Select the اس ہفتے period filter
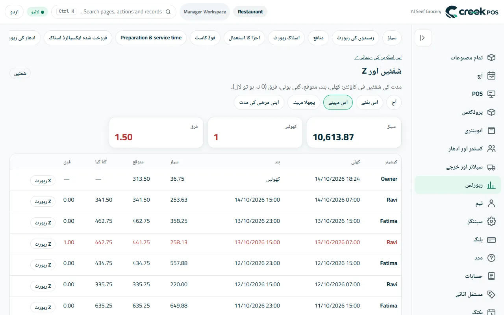This screenshot has height=315, width=504. click(370, 102)
